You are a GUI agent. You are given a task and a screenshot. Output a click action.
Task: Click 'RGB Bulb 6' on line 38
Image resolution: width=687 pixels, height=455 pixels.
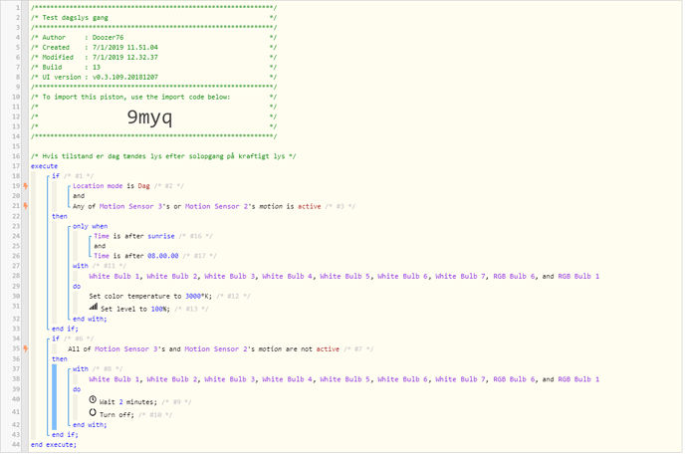[514, 379]
